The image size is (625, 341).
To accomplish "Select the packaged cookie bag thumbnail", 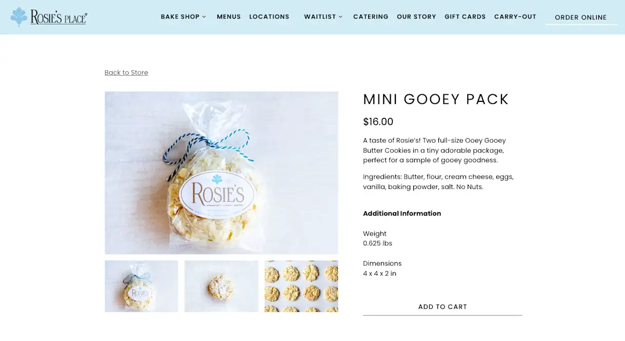I will pyautogui.click(x=142, y=286).
